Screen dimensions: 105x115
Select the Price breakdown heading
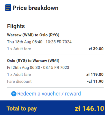coord(35,8)
